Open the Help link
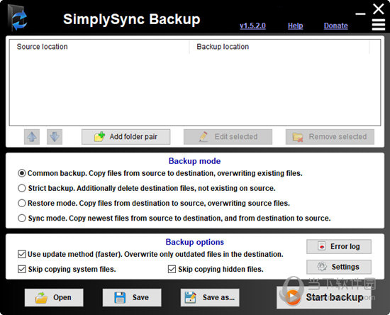The width and height of the screenshot is (390, 315). 296,26
